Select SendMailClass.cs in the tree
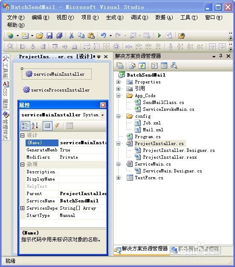Image resolution: width=235 pixels, height=267 pixels. pos(163,102)
